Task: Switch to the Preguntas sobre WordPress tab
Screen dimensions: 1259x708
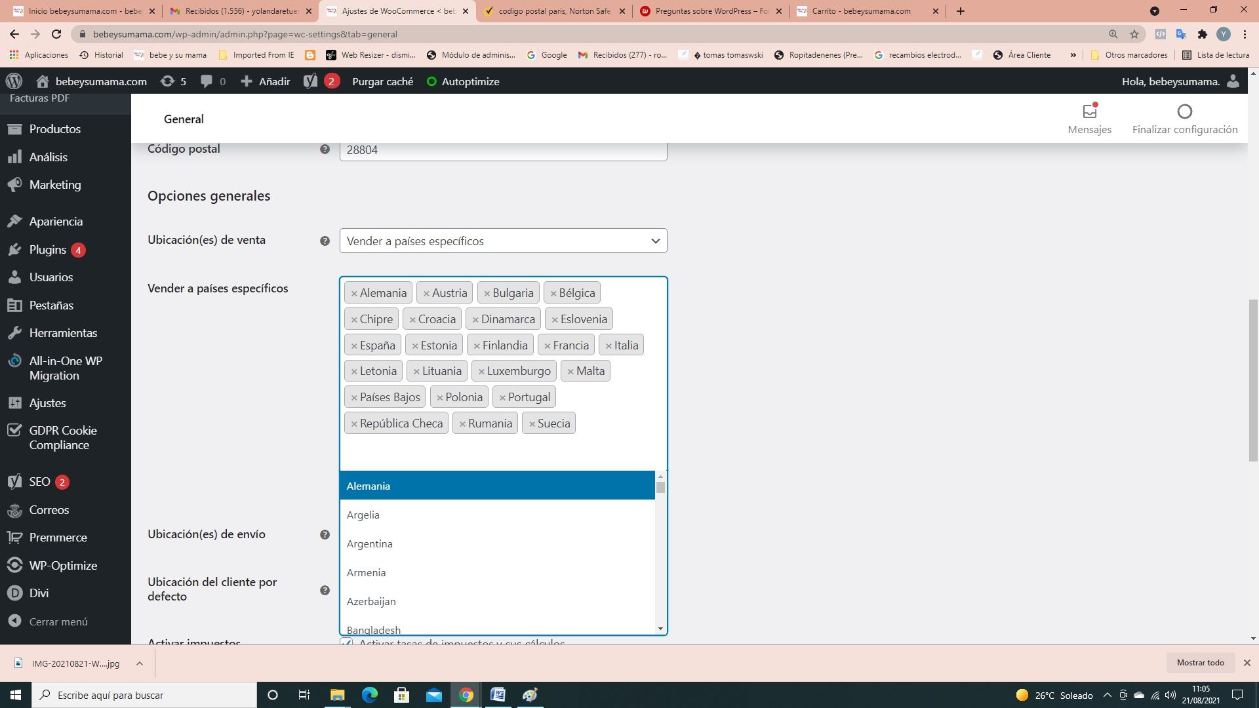Action: tap(711, 11)
